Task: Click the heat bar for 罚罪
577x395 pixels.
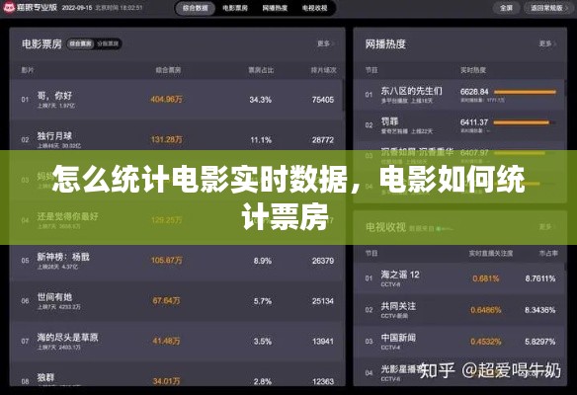Action: [x=525, y=122]
